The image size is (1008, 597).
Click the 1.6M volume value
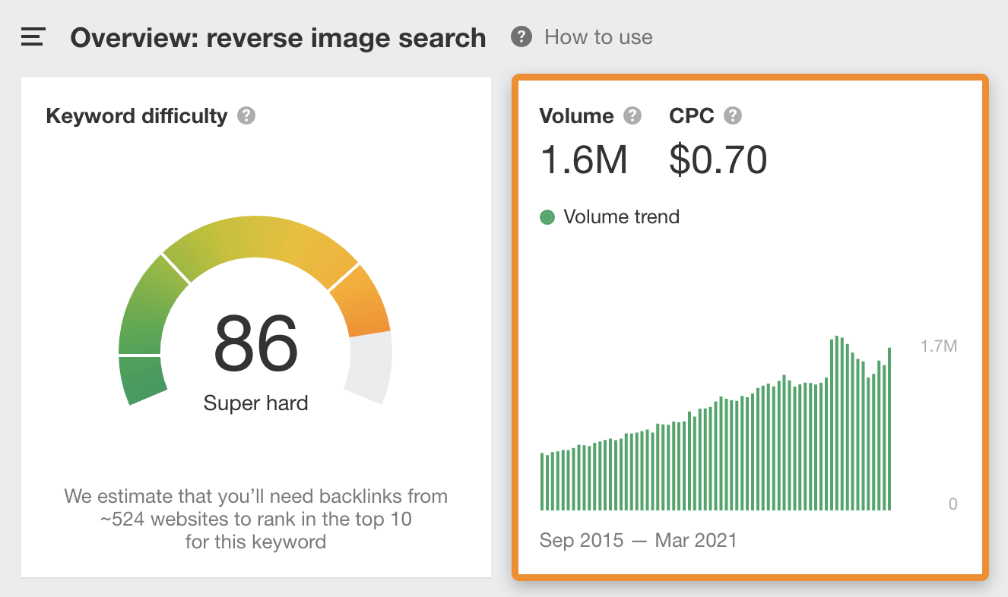(584, 160)
